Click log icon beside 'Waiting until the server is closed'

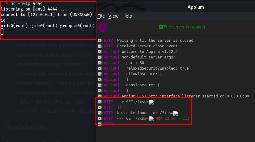coord(100,41)
